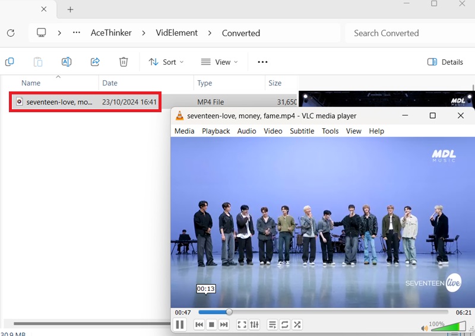The width and height of the screenshot is (475, 336).
Task: Click Converted in the address bar
Action: pyautogui.click(x=241, y=33)
